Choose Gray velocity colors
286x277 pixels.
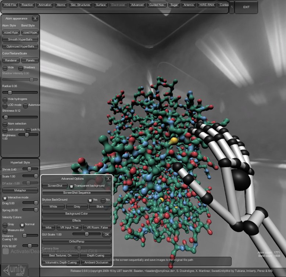tap(5, 224)
